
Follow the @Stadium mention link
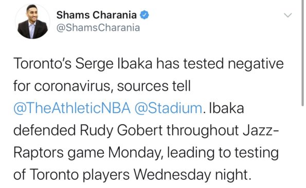pyautogui.click(x=168, y=108)
